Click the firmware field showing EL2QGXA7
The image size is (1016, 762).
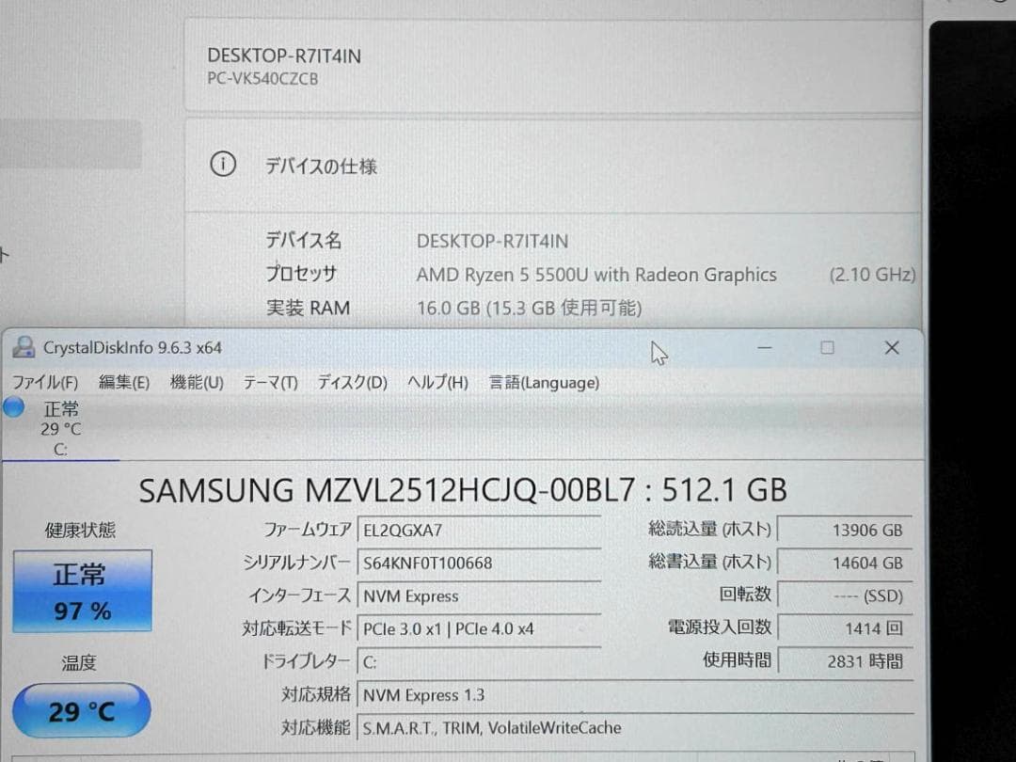point(480,529)
